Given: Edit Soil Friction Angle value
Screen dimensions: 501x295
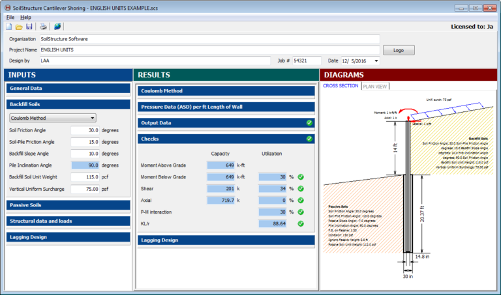Looking at the screenshot, I should (x=85, y=130).
